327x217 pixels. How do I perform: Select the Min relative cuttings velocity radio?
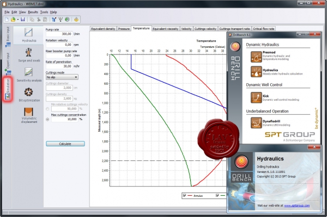[47, 109]
